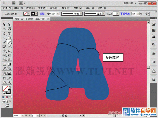Click the blue color swatch

click(x=3, y=97)
